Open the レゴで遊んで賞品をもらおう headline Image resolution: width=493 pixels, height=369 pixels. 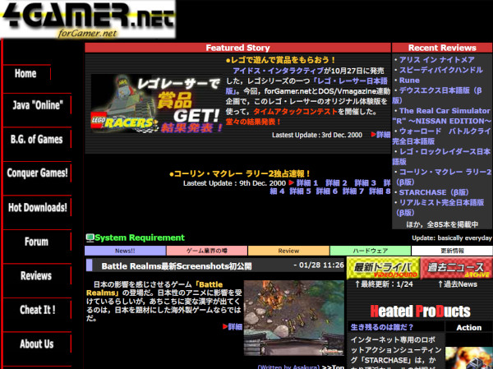[281, 60]
